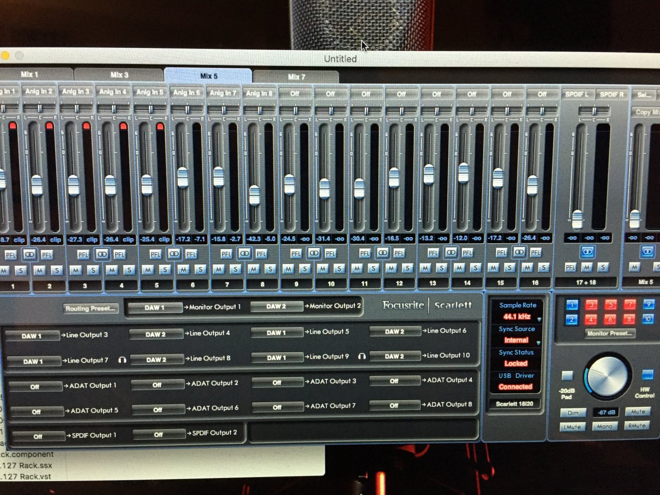660x495 pixels.
Task: Select monitor output button 8
Action: [x=630, y=319]
